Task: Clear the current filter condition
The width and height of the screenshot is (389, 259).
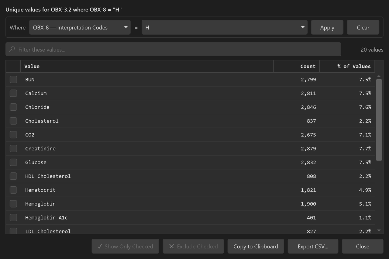Action: (363, 27)
